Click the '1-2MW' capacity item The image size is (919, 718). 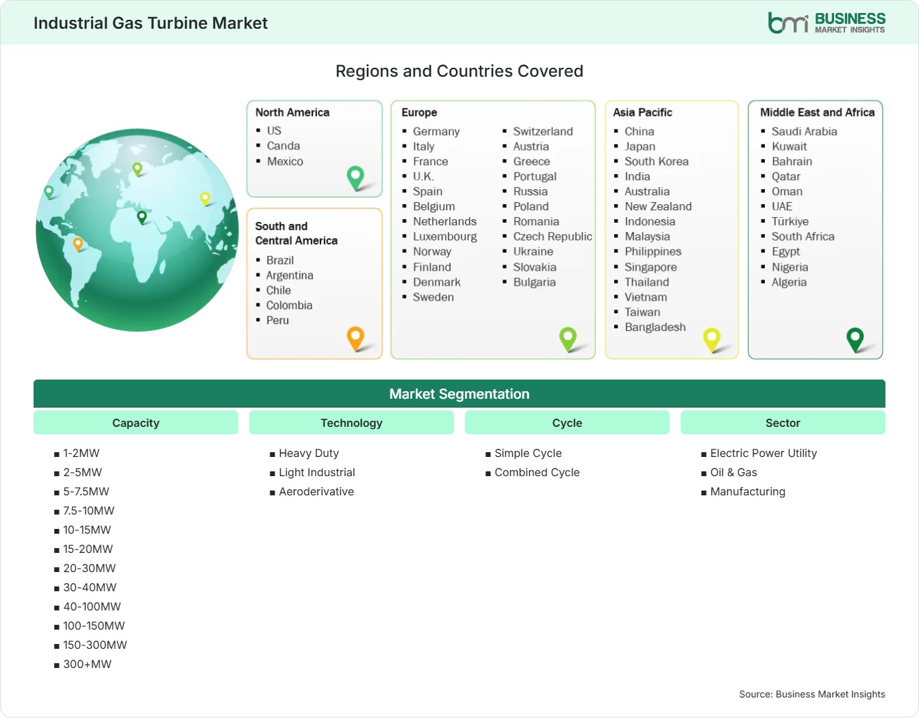tap(81, 454)
